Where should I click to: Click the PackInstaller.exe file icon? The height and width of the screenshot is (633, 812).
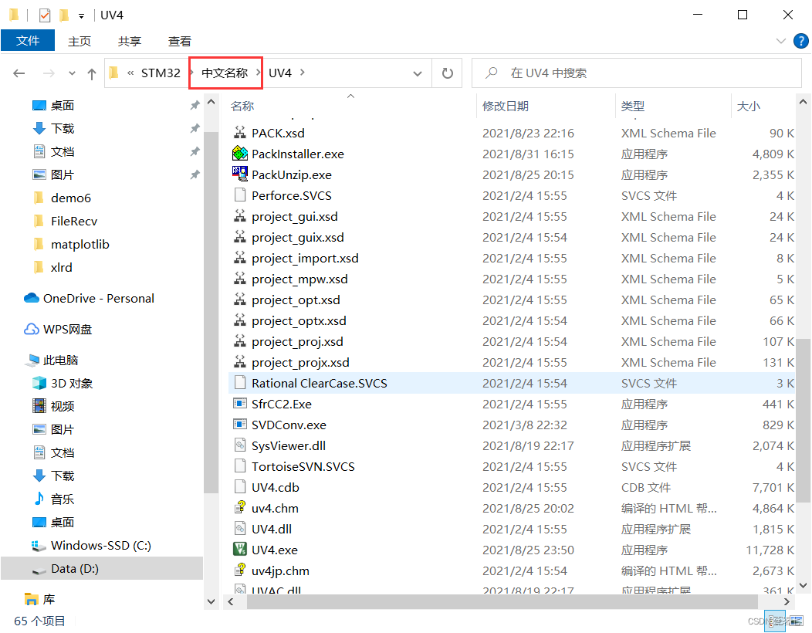point(240,154)
